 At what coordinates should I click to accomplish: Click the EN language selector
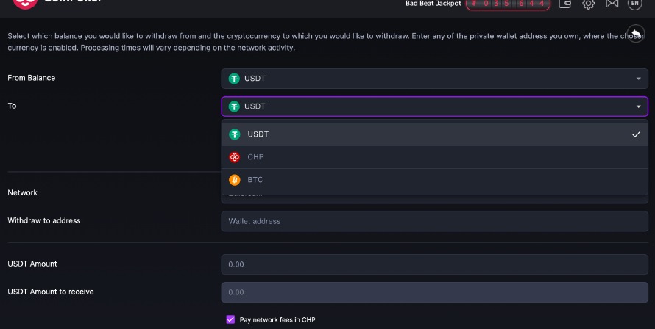[x=634, y=4]
